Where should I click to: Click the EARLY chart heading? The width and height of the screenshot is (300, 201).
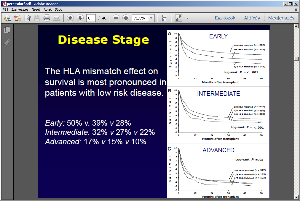point(218,36)
